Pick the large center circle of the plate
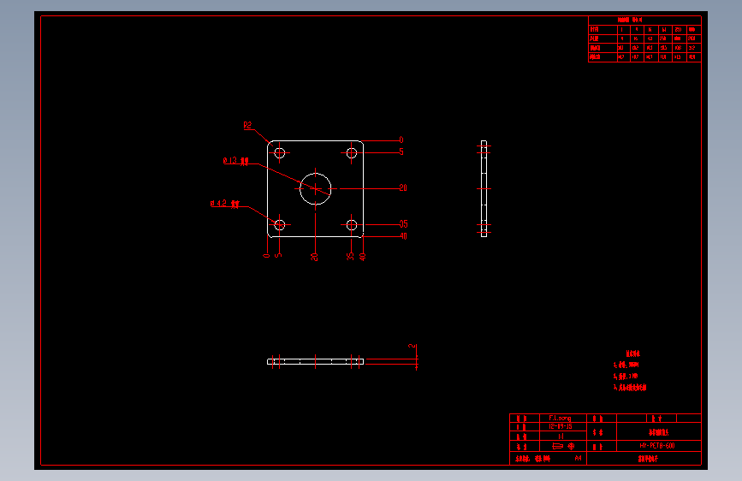Image resolution: width=742 pixels, height=481 pixels. [x=316, y=189]
